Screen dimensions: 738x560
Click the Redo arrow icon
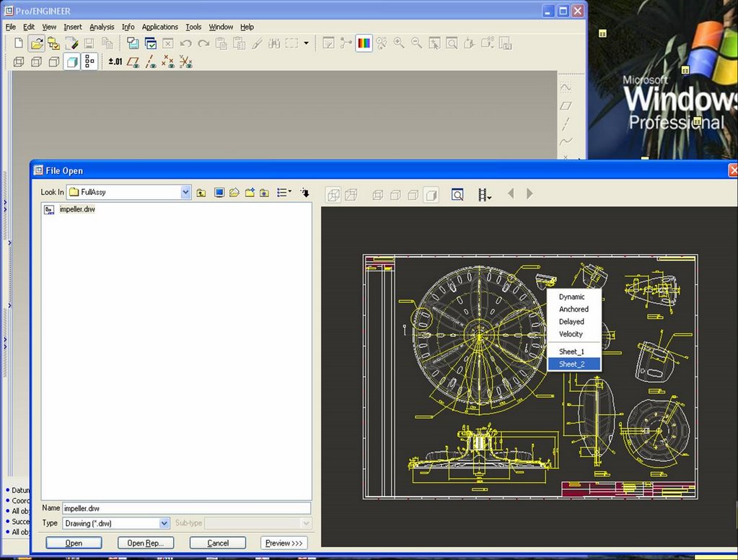[203, 43]
